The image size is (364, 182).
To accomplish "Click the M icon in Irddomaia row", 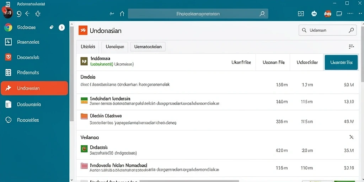I will click(84, 61).
